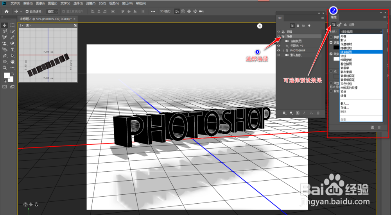Open the Move tool preset dropdown arrow

[21, 11]
